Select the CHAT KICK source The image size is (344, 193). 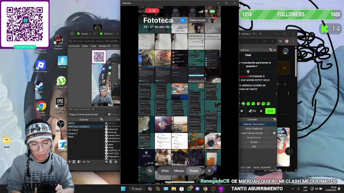[112, 154]
